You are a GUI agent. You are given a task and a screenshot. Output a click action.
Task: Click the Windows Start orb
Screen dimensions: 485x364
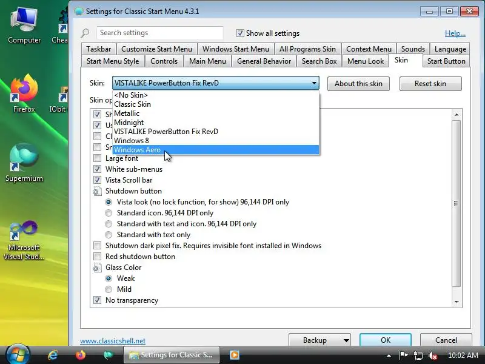pos(18,354)
